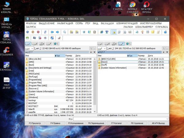Click the red gear toolbar icon
184x138 pixels.
(x=38, y=32)
